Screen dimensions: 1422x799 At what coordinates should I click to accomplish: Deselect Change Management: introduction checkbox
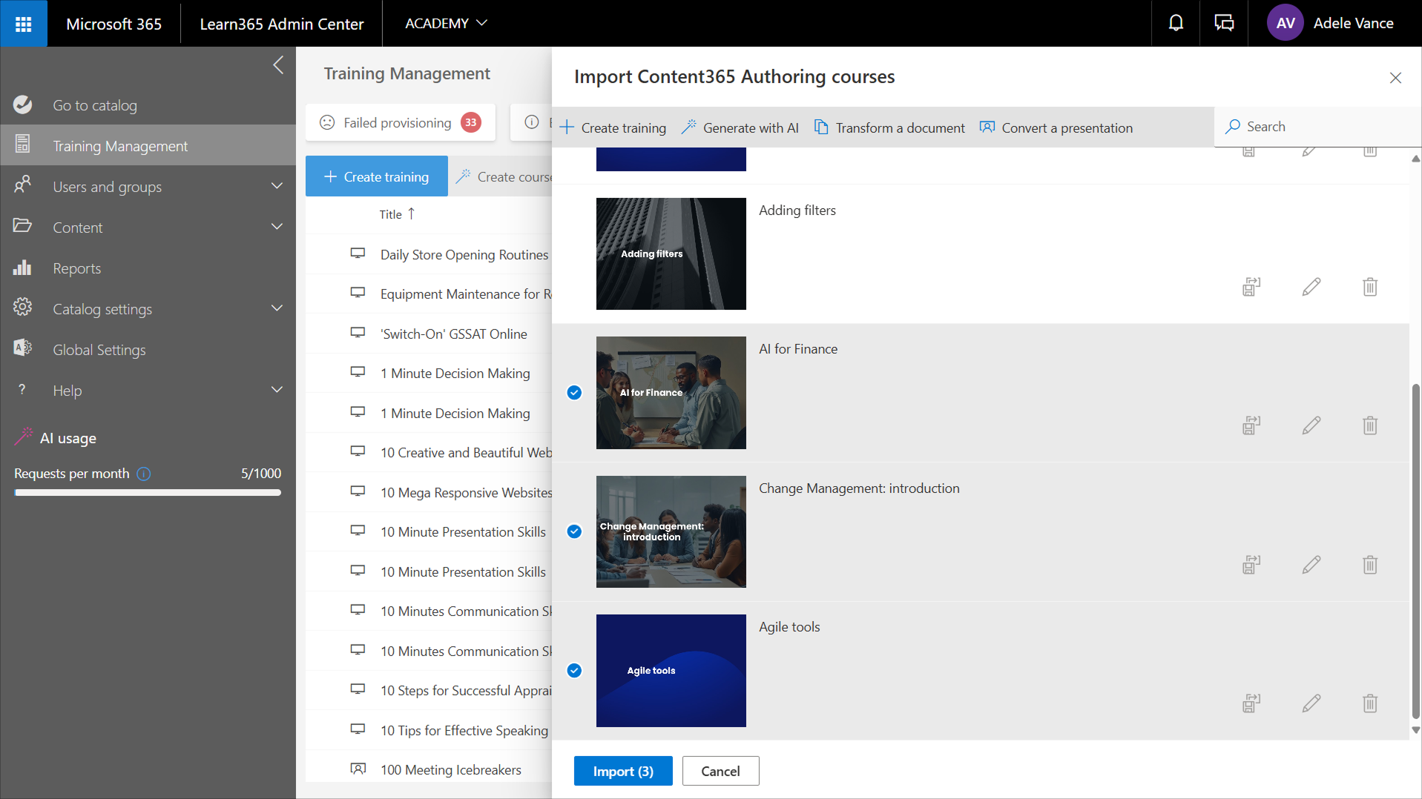(x=574, y=531)
